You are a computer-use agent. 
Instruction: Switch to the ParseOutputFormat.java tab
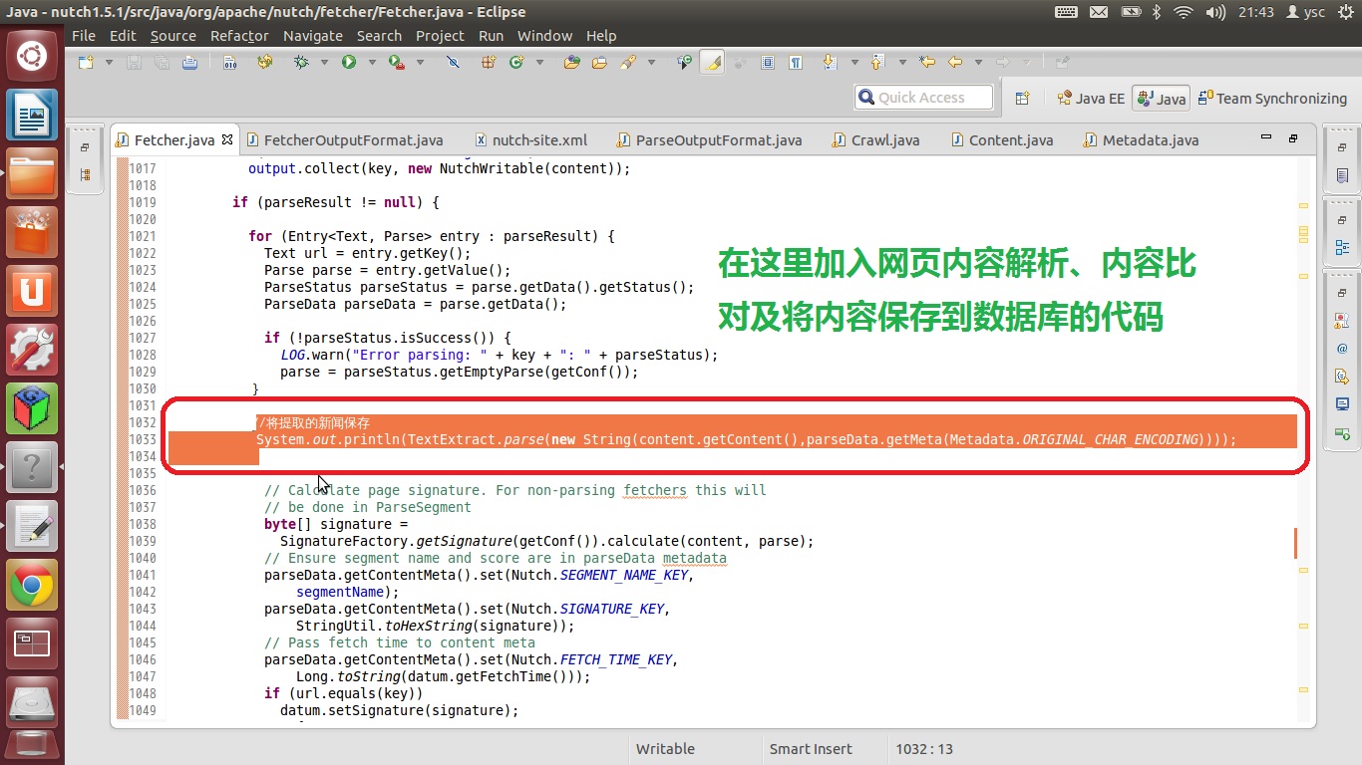click(x=709, y=139)
